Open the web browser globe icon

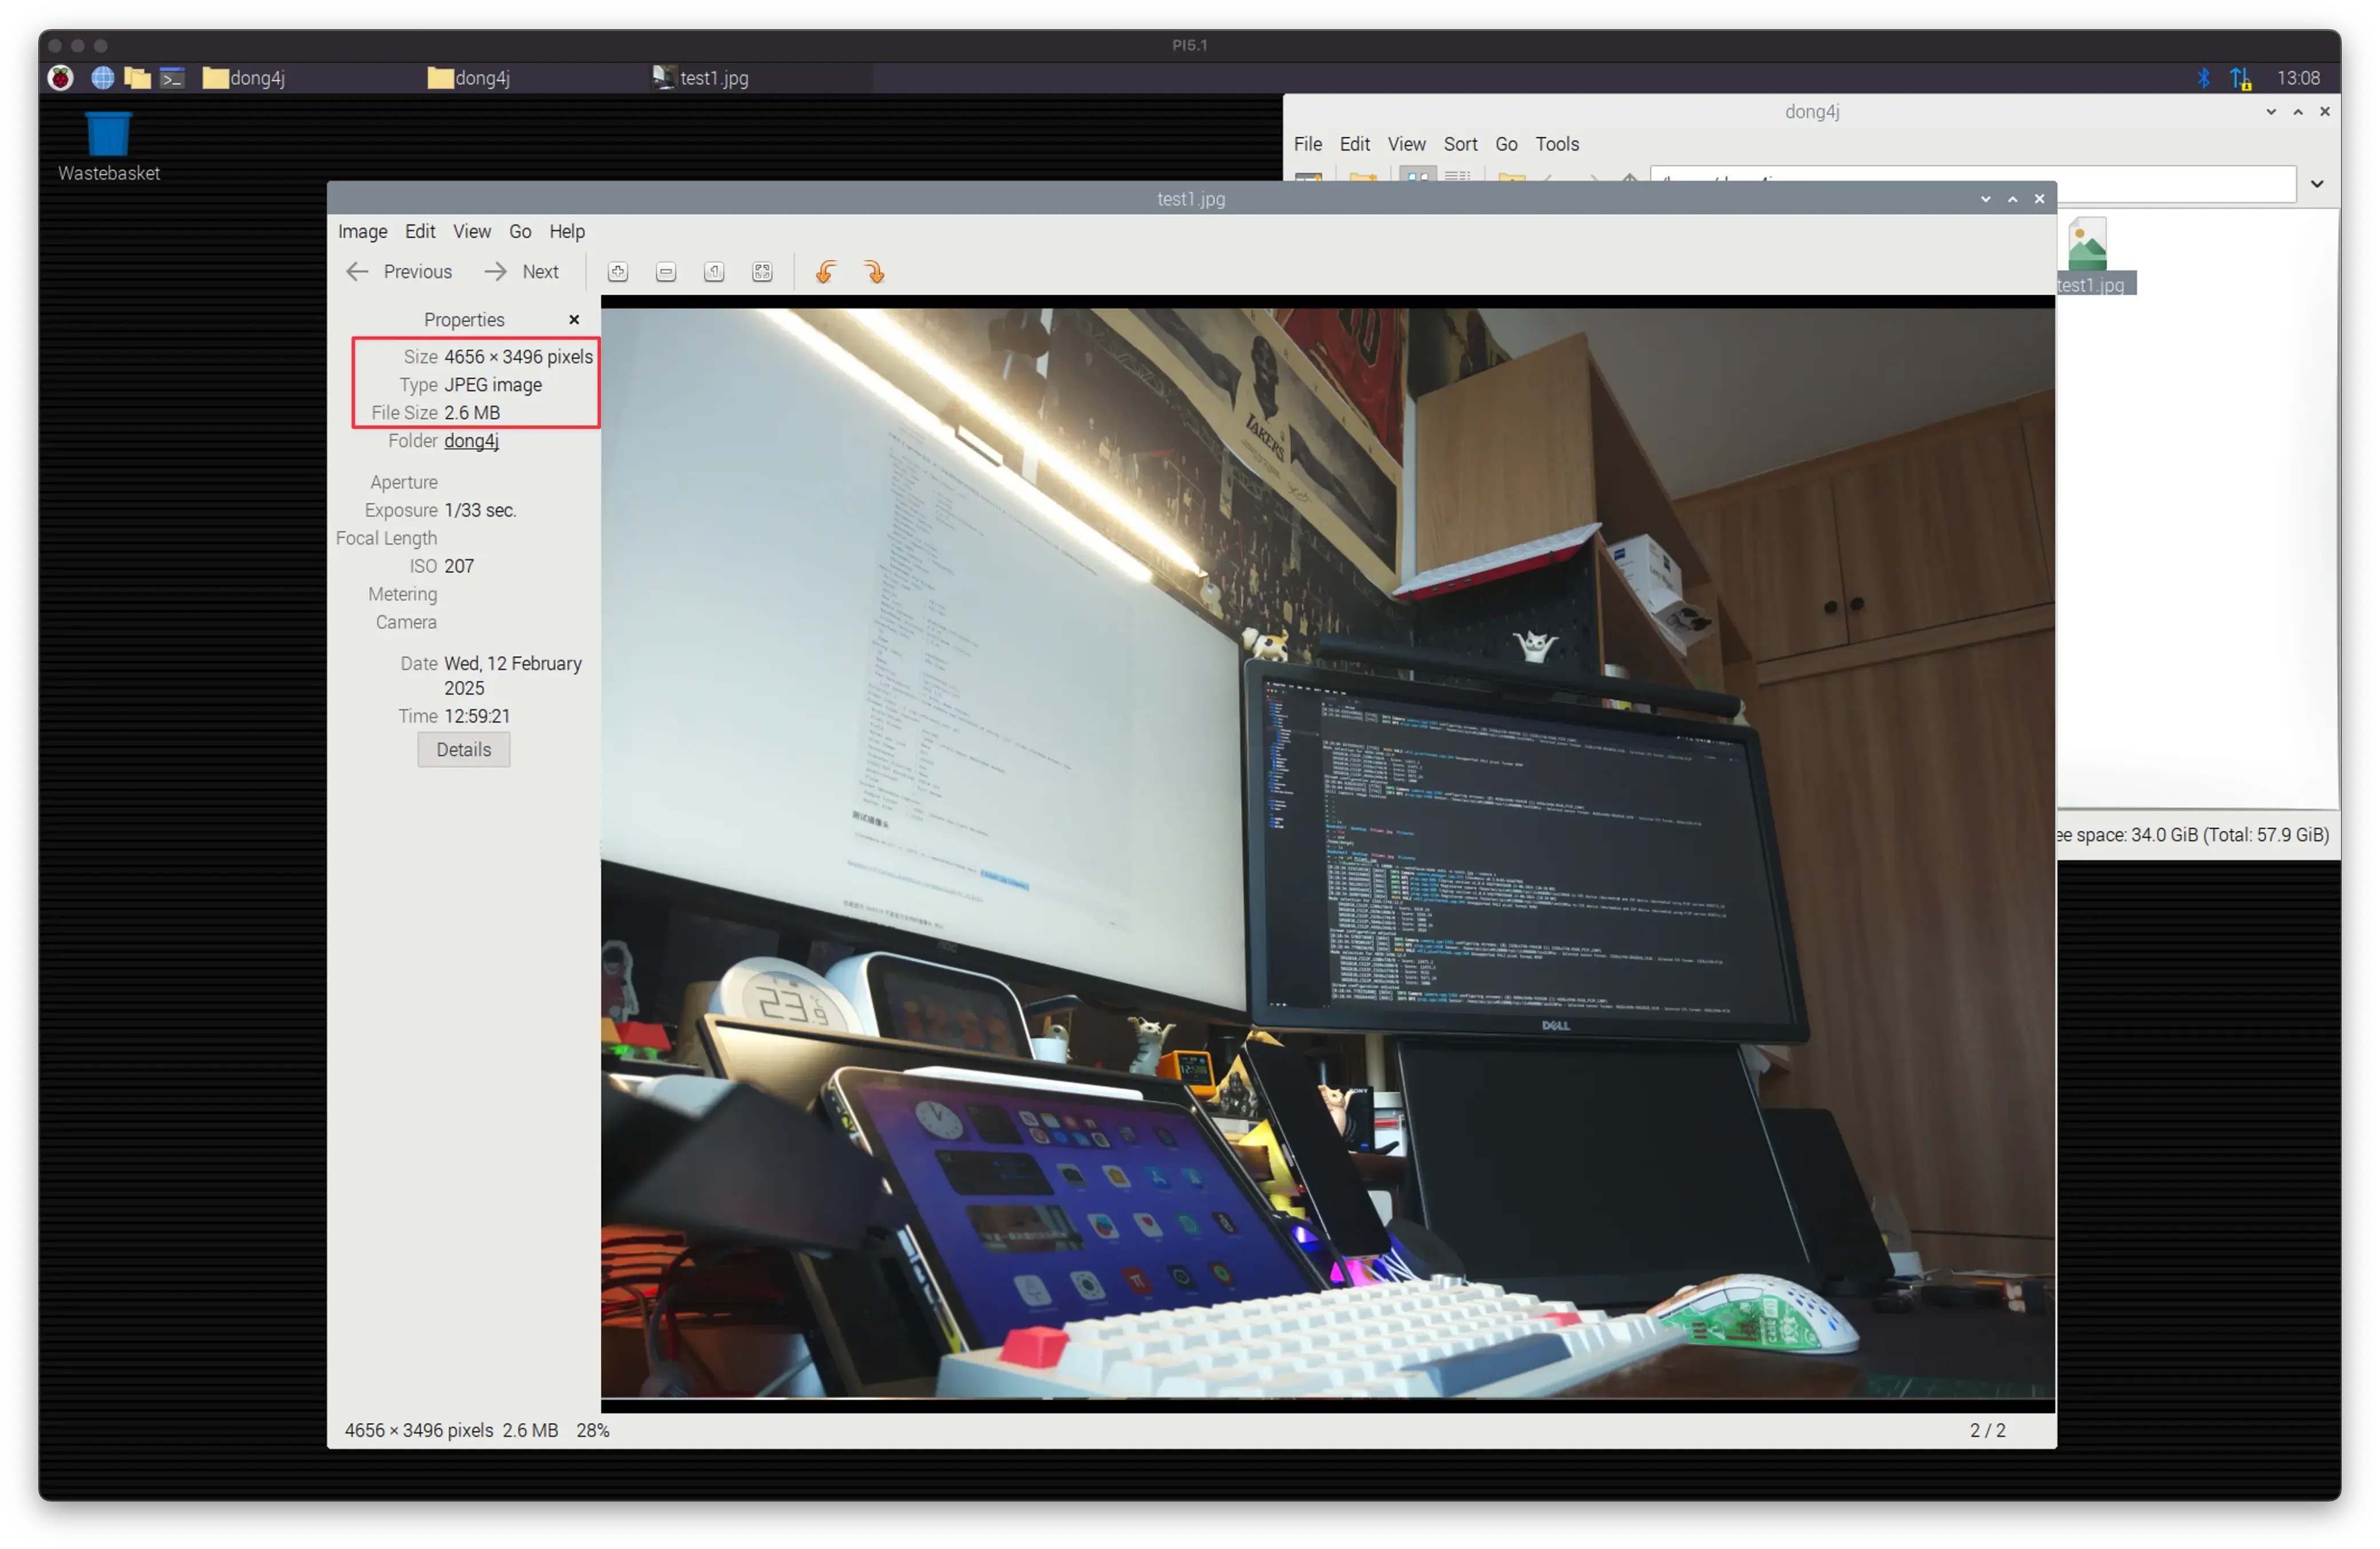click(102, 78)
